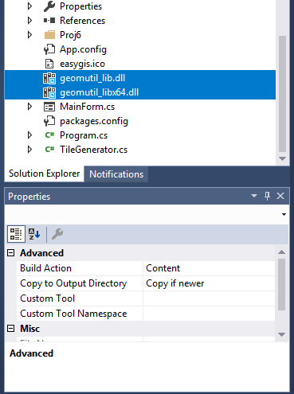Select geomutil_libx64.dll file name

[x=100, y=92]
